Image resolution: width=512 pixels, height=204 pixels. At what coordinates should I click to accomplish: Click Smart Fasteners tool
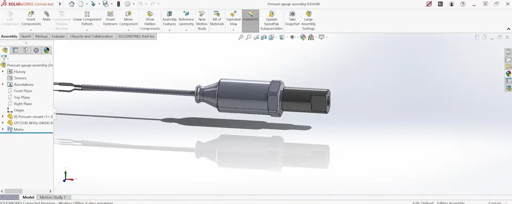(110, 18)
